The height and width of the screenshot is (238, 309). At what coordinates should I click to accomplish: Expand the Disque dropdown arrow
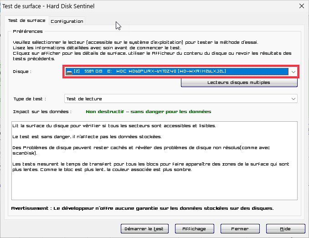pos(294,72)
